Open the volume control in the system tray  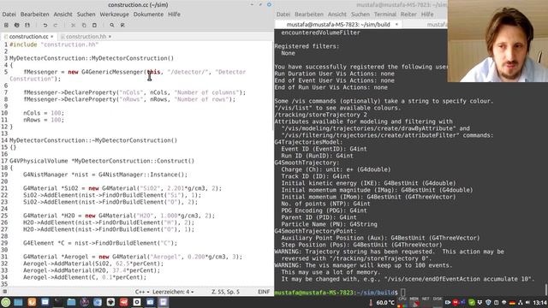coord(527,302)
